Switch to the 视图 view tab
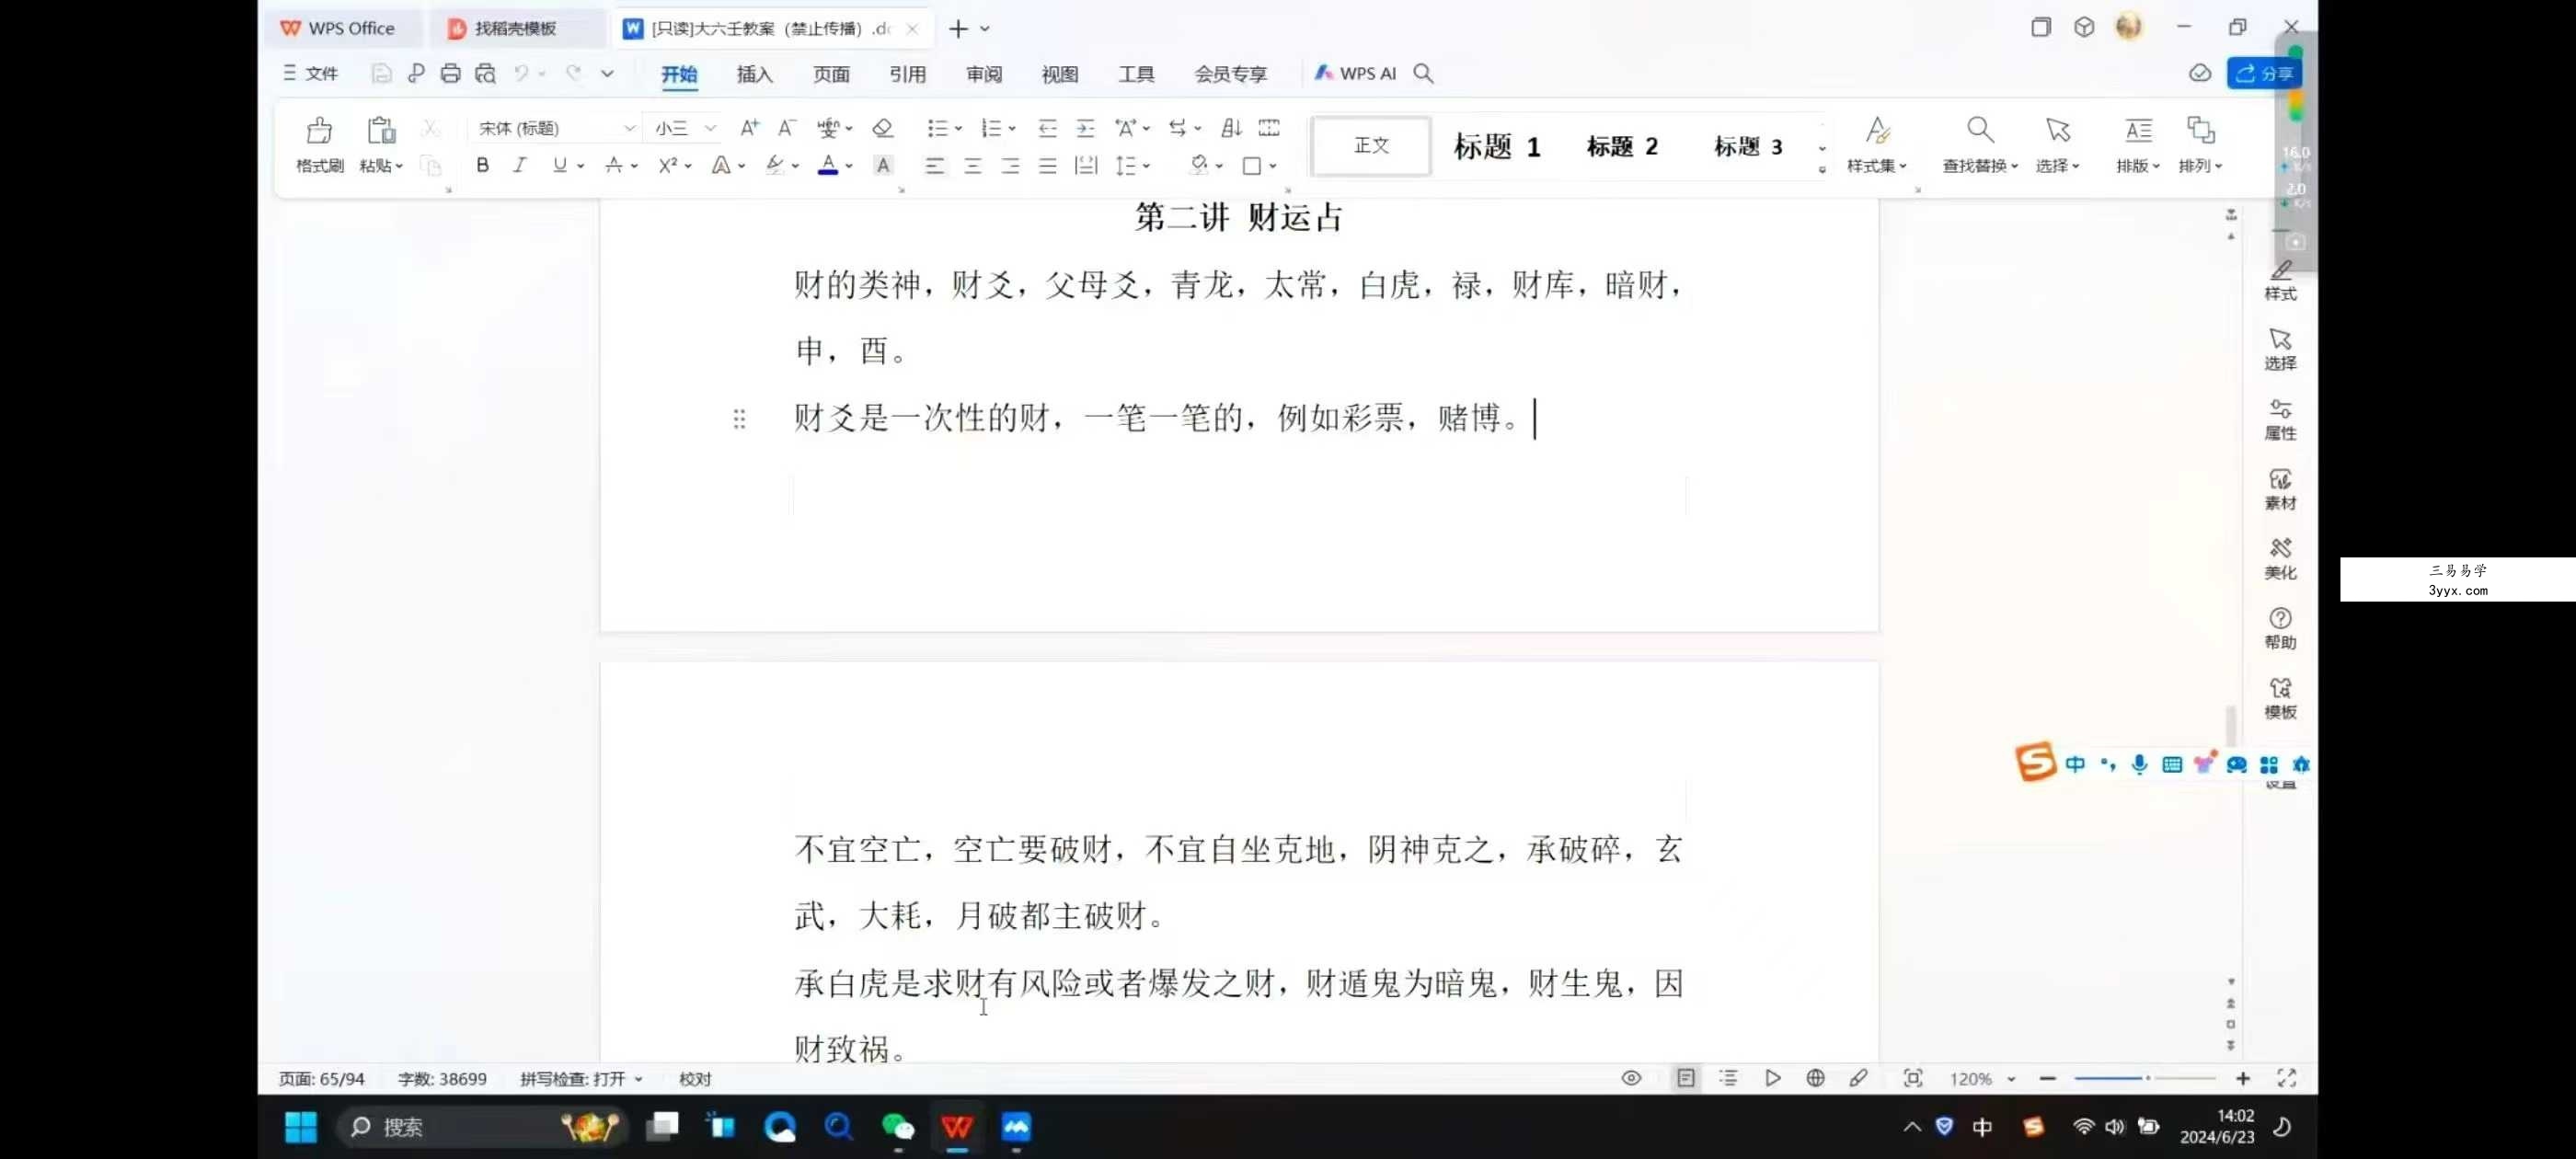The width and height of the screenshot is (2576, 1159). coord(1059,74)
